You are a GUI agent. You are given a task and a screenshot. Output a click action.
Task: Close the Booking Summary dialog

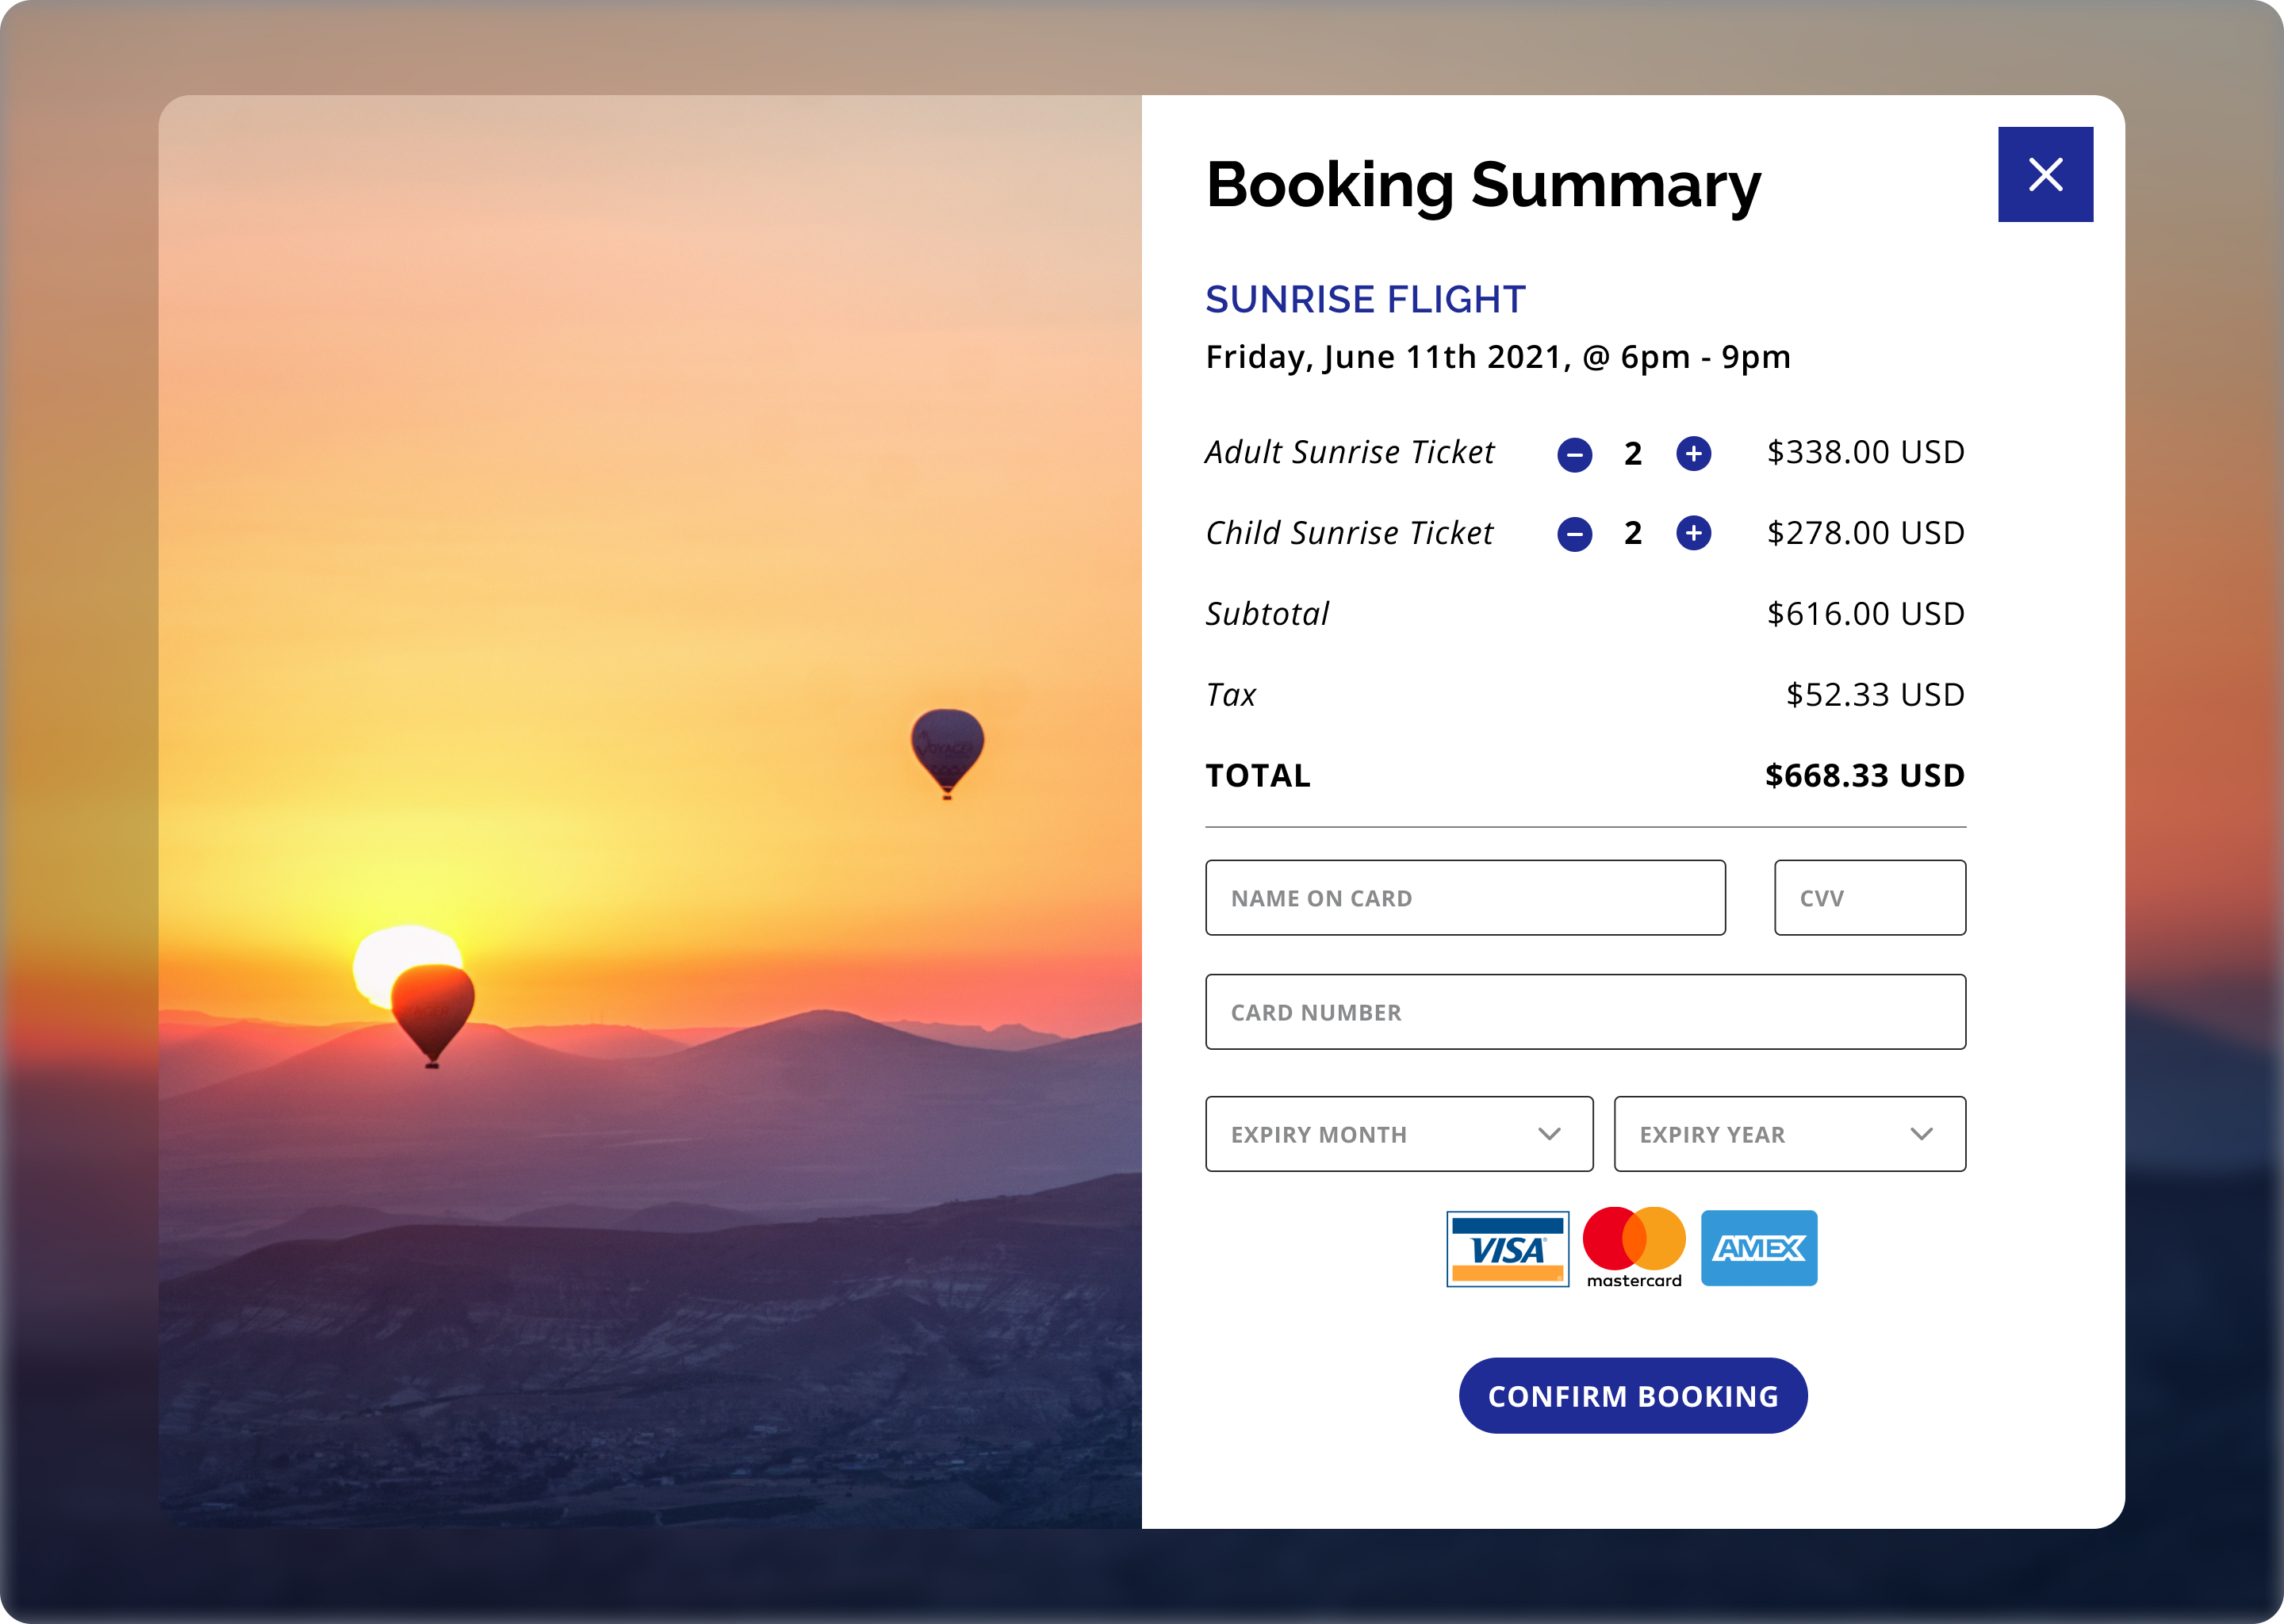tap(2045, 175)
